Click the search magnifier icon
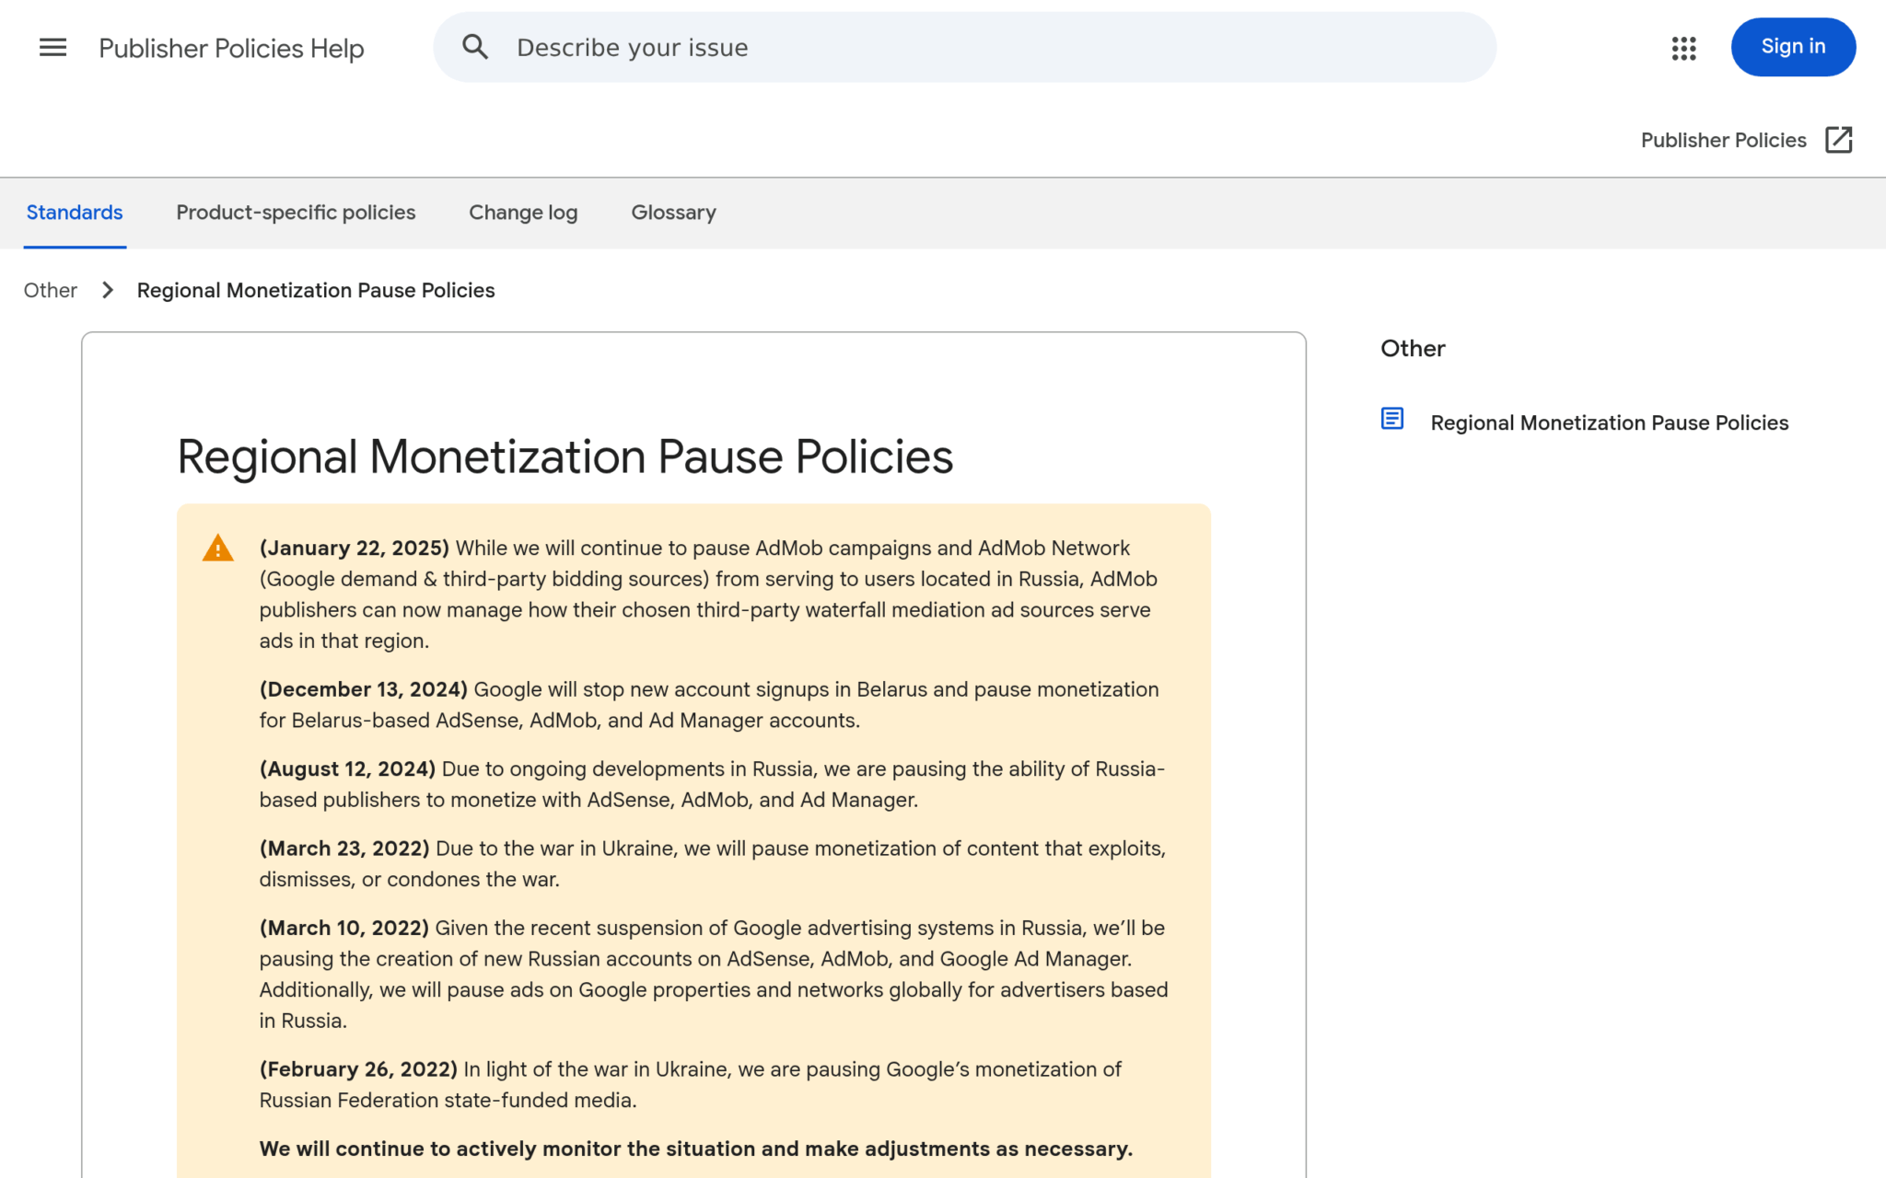 [475, 47]
